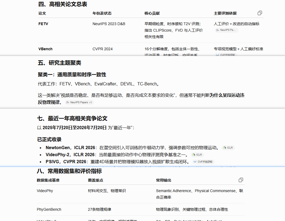Copy the 高相关论文总表 table
Screen dimensions: 285x221
point(260,13)
